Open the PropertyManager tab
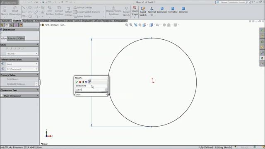The width and height of the screenshot is (265, 149). (x=7, y=25)
